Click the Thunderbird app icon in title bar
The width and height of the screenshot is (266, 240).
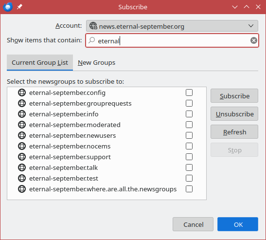click(x=8, y=7)
